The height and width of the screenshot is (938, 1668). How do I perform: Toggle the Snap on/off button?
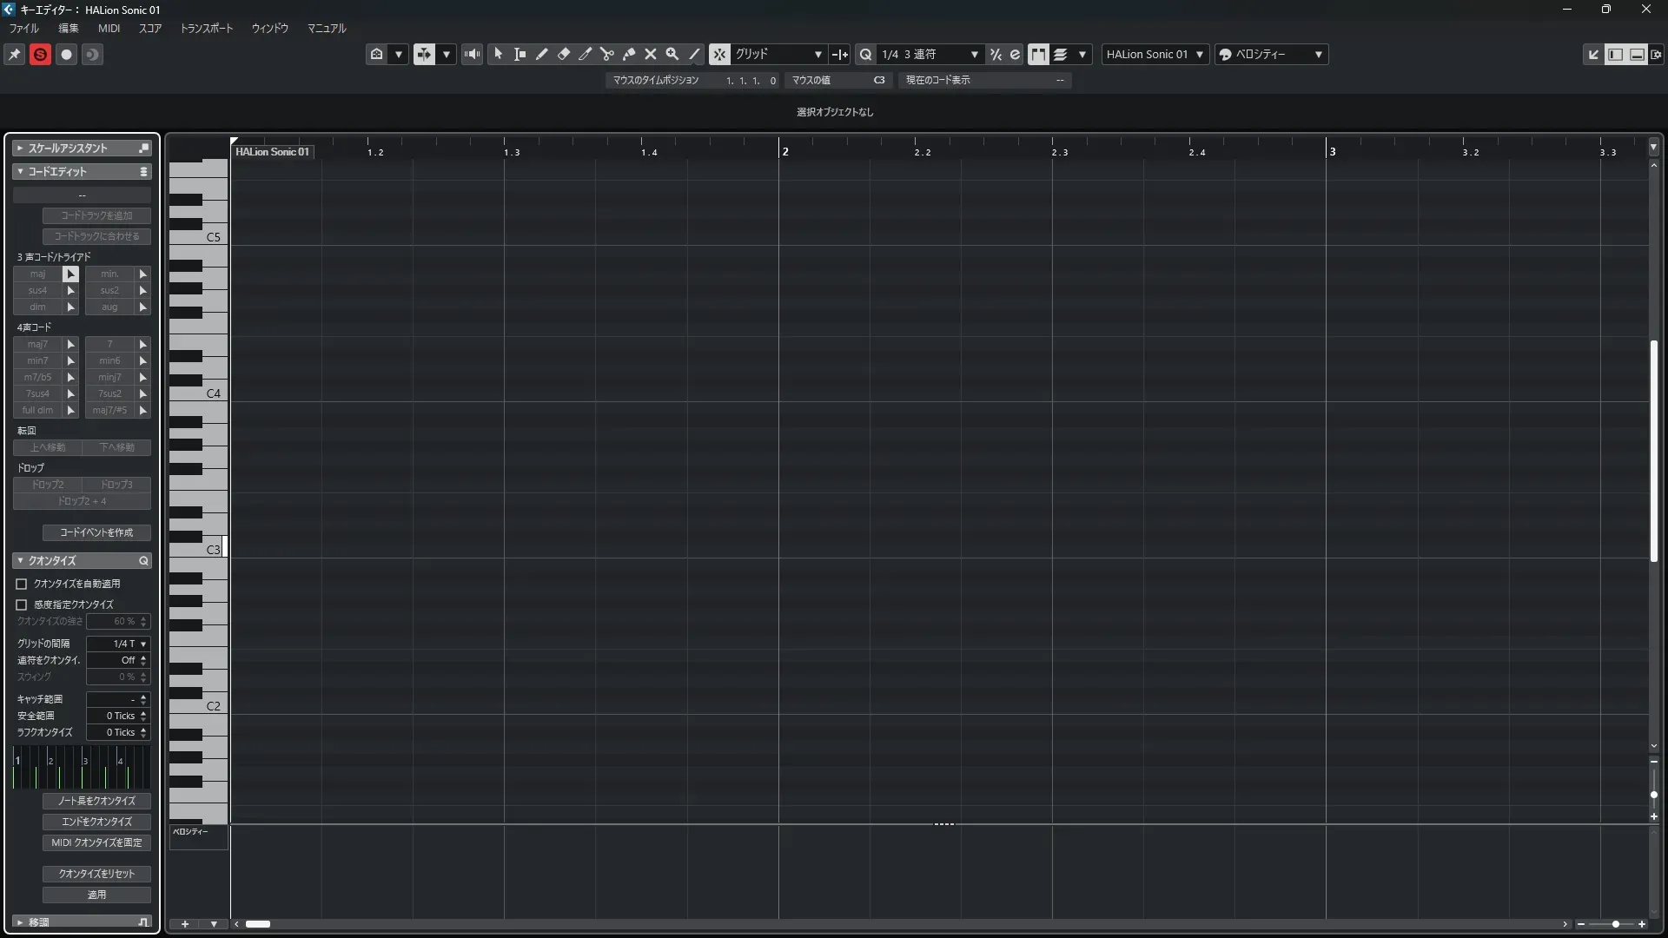coord(719,54)
